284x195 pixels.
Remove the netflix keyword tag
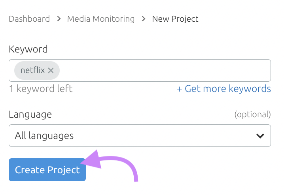[x=51, y=71]
